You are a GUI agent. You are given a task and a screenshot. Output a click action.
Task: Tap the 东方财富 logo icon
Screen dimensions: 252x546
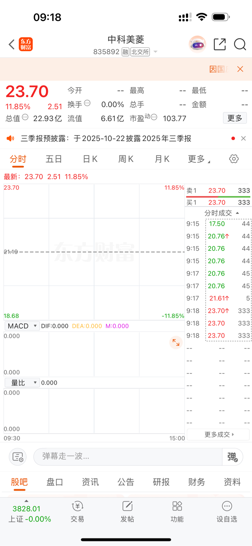(26, 44)
